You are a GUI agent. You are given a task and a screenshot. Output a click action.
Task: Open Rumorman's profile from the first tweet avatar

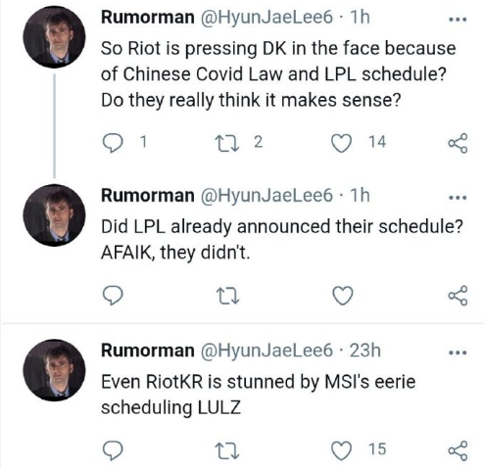(x=54, y=37)
